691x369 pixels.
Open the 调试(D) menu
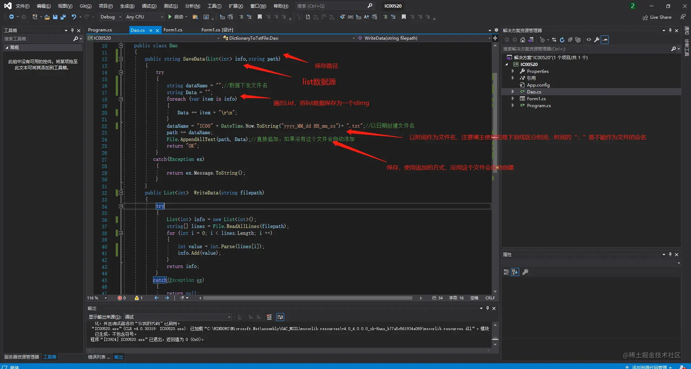pos(149,6)
